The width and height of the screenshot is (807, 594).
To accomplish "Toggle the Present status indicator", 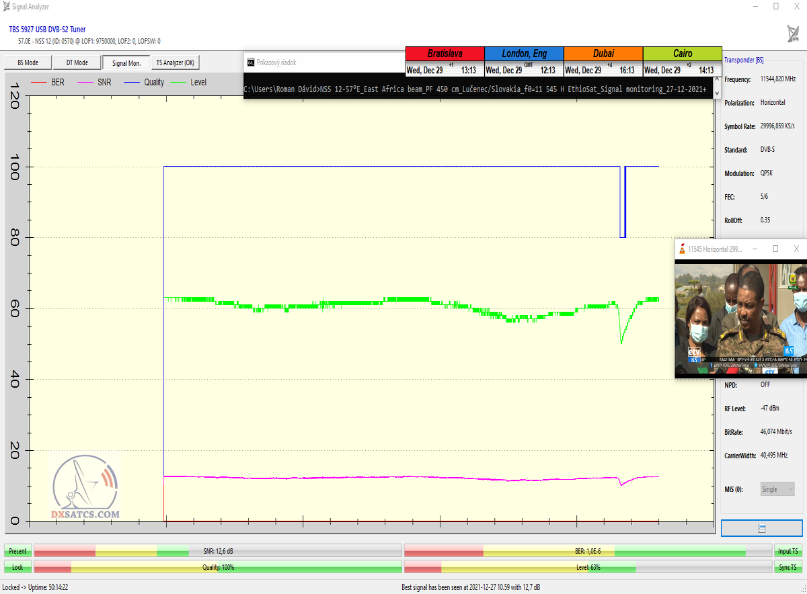I will tap(17, 551).
